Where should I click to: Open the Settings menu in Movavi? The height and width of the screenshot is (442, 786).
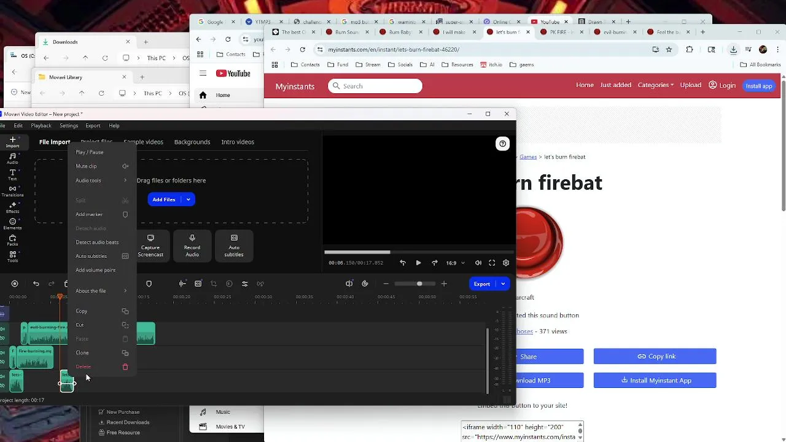click(69, 126)
